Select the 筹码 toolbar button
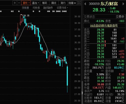 click(x=45, y=3)
